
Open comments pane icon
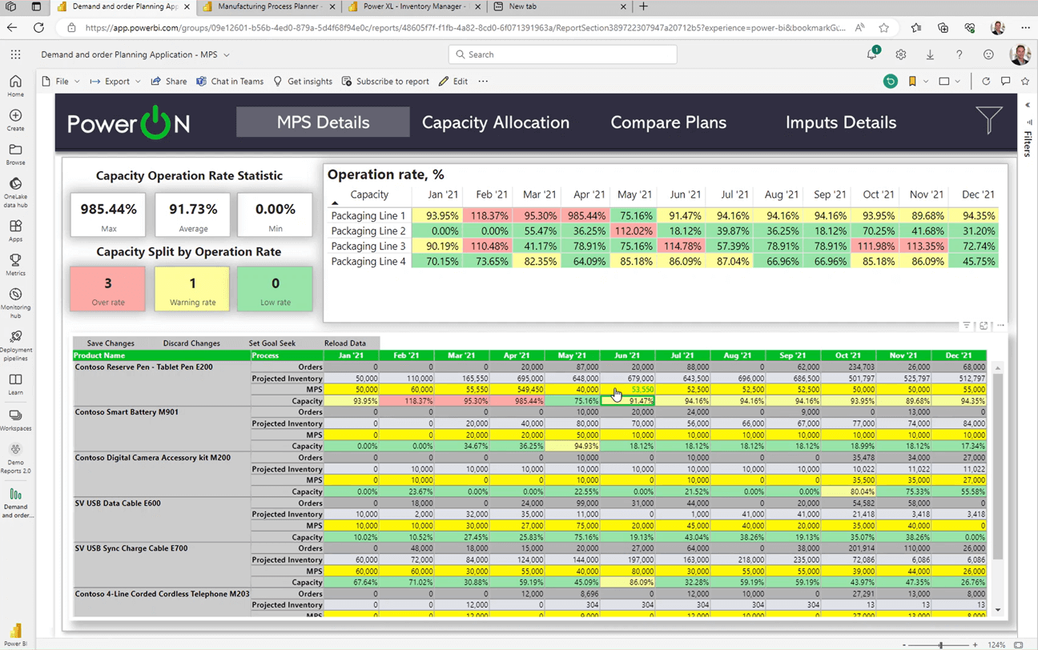1006,82
